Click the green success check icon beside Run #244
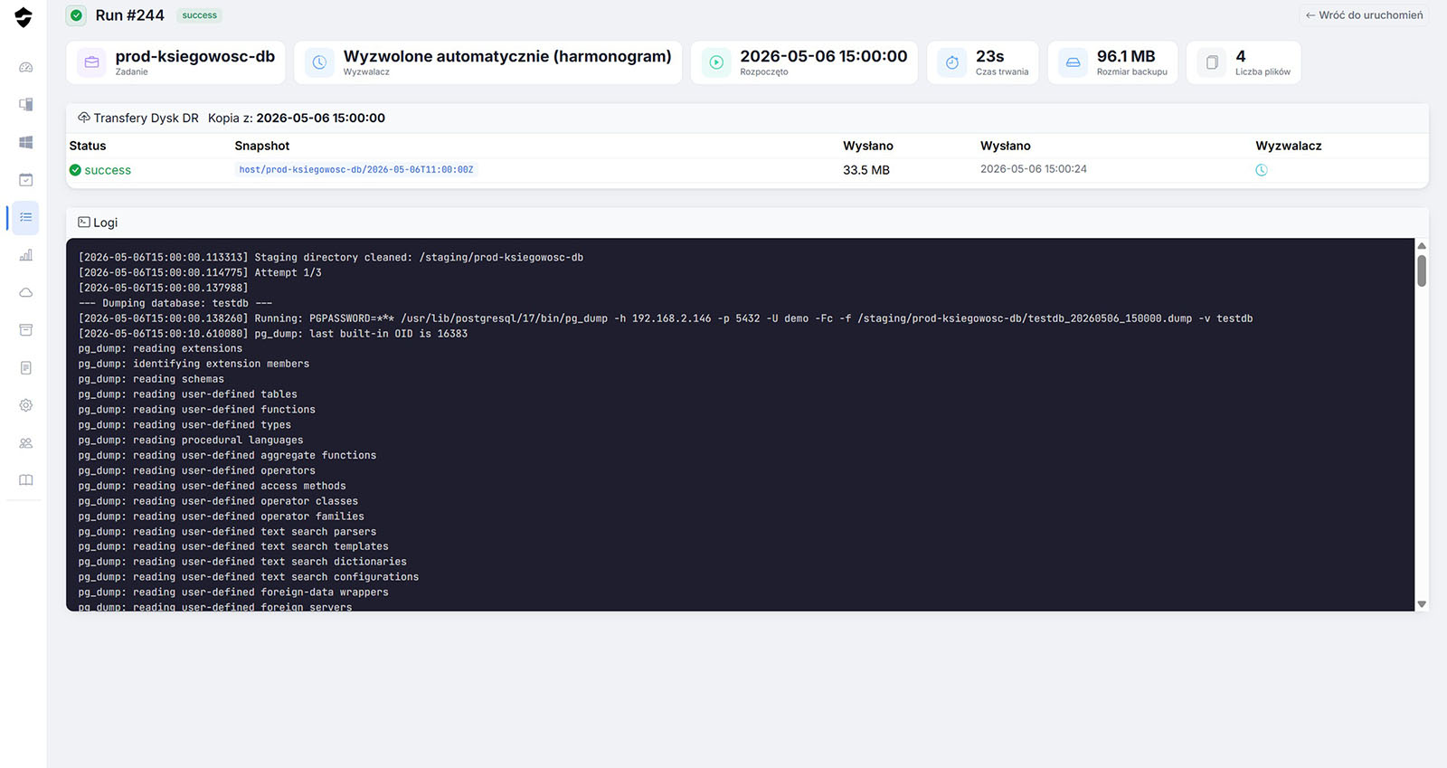Viewport: 1447px width, 768px height. coord(77,15)
